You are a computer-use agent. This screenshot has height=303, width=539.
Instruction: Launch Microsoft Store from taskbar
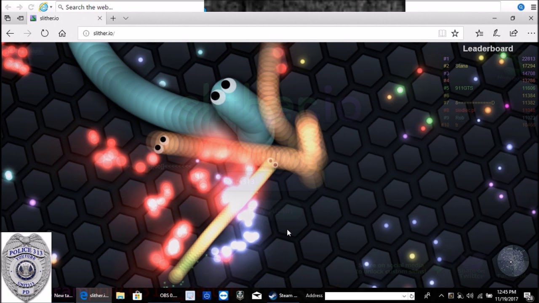(137, 295)
